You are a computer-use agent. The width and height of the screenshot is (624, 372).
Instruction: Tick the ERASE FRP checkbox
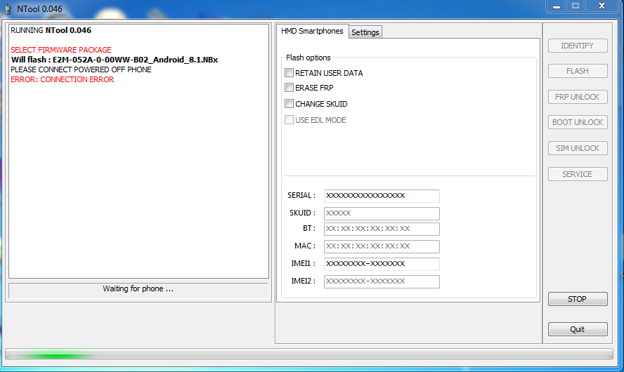[289, 88]
